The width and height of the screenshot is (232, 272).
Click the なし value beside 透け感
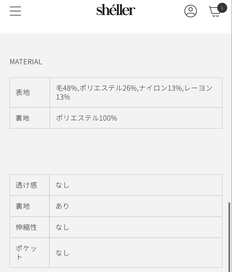tap(62, 185)
